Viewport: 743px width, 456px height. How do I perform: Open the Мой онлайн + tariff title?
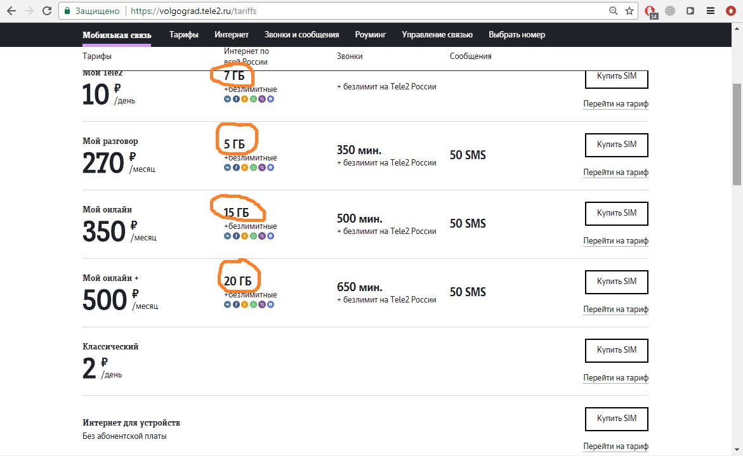[110, 278]
